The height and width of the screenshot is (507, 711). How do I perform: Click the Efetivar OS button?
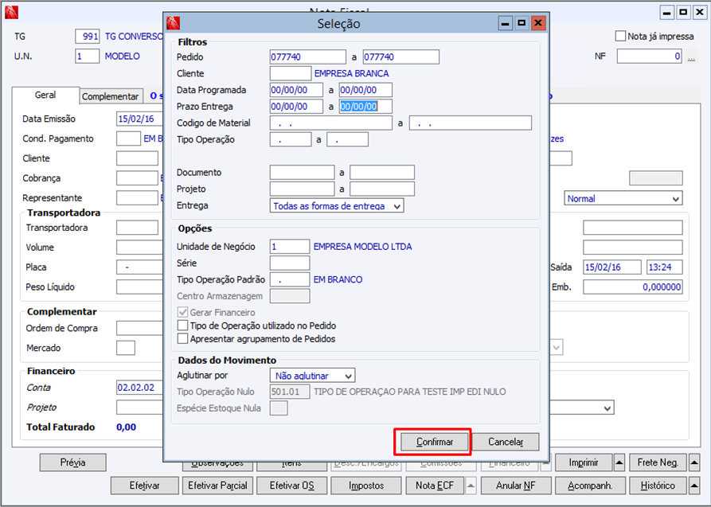(x=291, y=486)
